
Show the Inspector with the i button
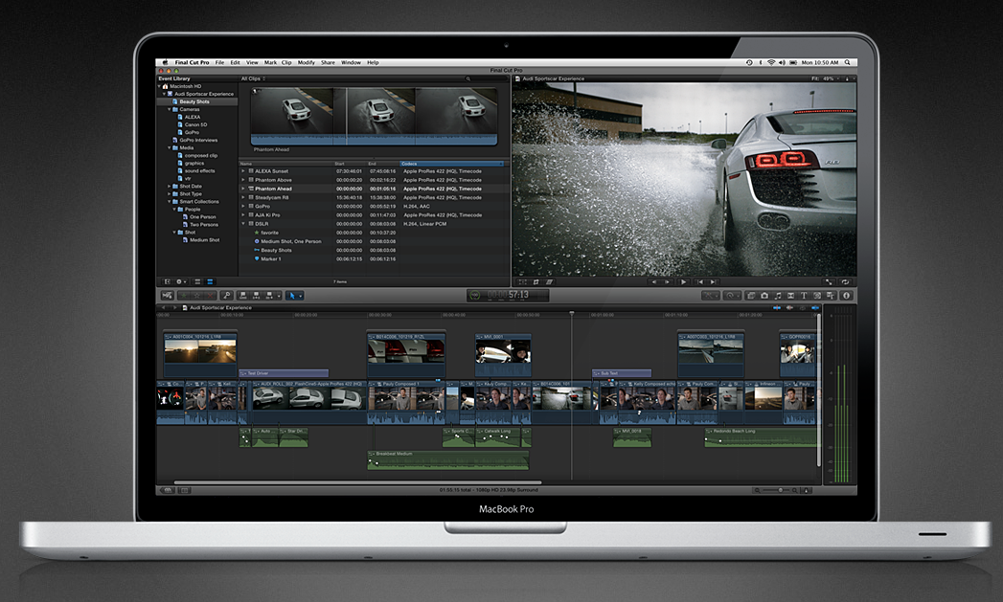coord(846,295)
